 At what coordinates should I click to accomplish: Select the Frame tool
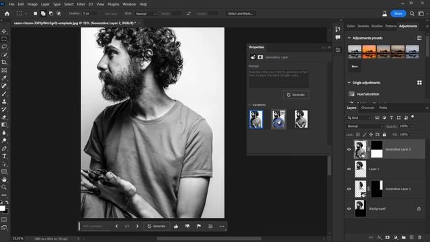pyautogui.click(x=4, y=70)
